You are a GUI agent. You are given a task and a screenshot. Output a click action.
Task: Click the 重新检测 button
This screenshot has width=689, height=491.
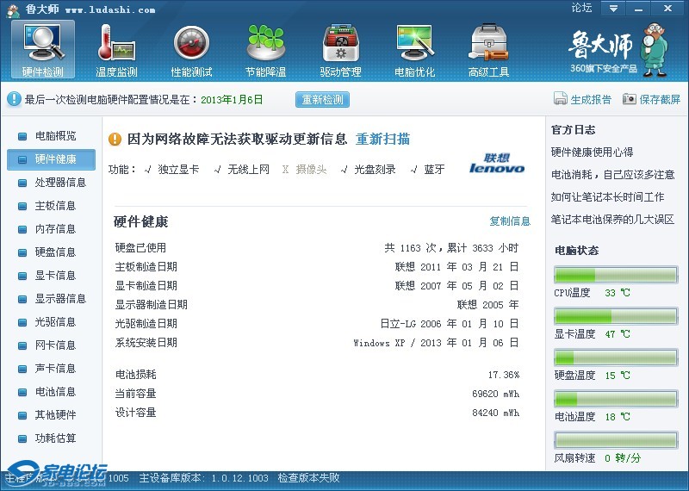[x=323, y=99]
